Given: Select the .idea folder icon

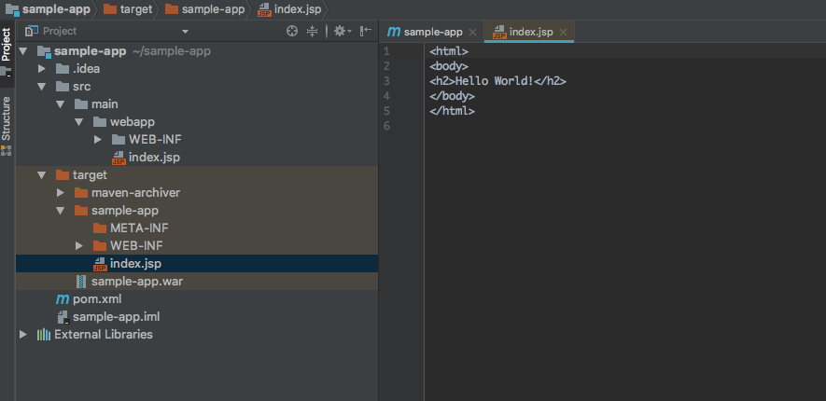Looking at the screenshot, I should tap(63, 68).
